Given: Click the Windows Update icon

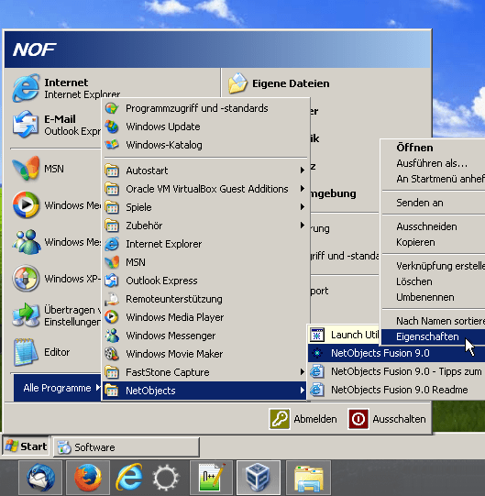Looking at the screenshot, I should click(112, 127).
